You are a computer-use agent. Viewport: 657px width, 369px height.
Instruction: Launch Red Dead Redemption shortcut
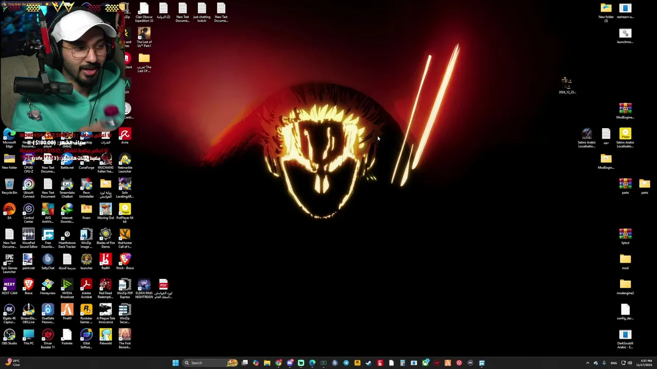(106, 289)
